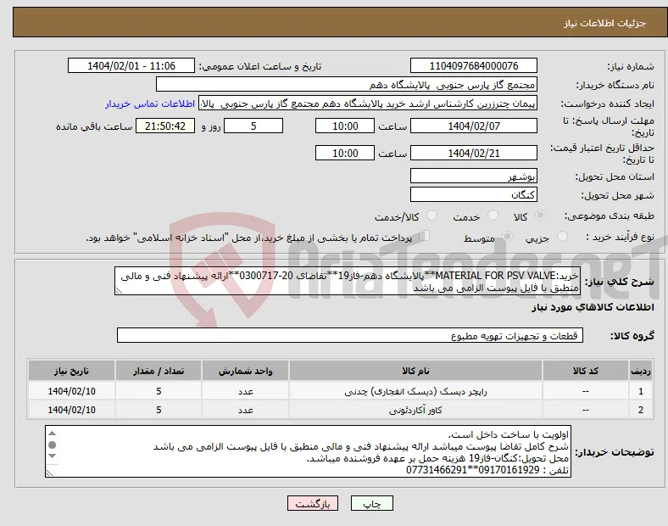Click the price validity time field 10:00
The width and height of the screenshot is (668, 526).
pos(345,153)
